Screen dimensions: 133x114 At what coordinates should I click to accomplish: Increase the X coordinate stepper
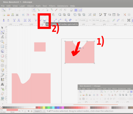tap(87, 20)
